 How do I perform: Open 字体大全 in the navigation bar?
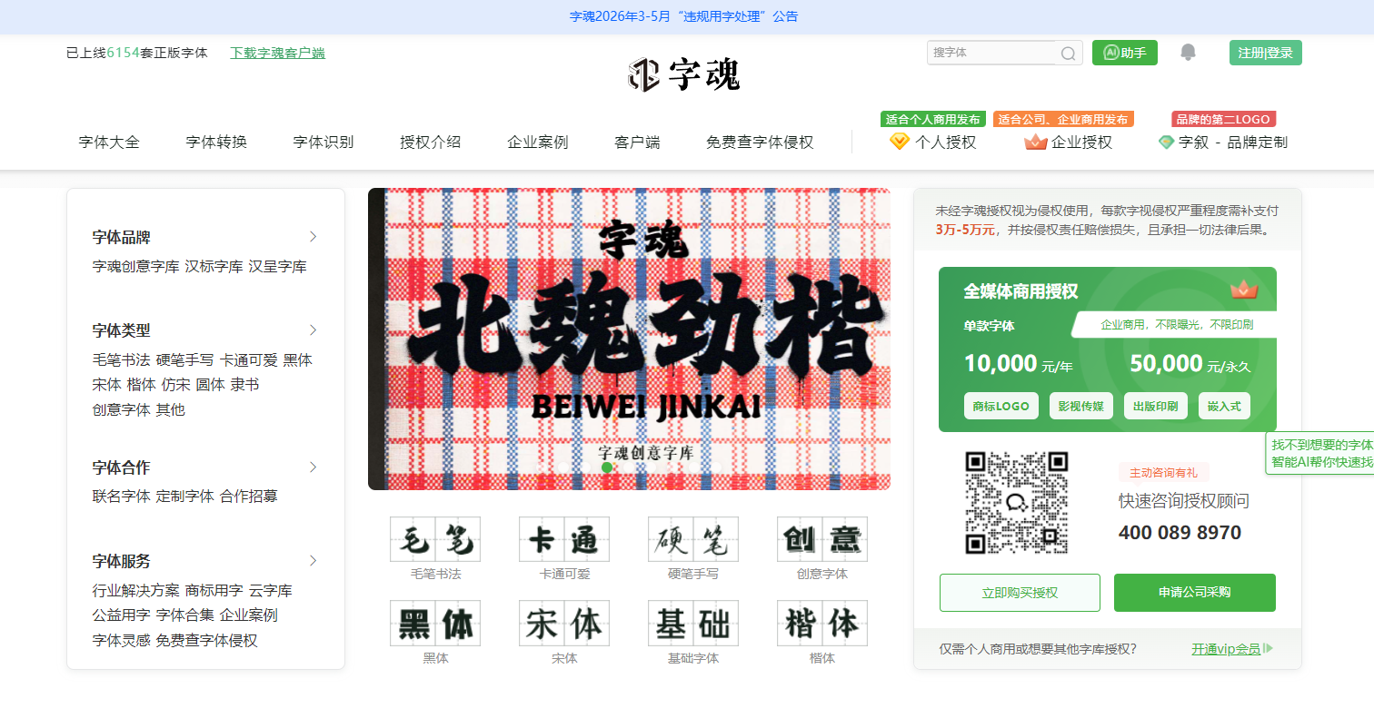click(x=109, y=142)
